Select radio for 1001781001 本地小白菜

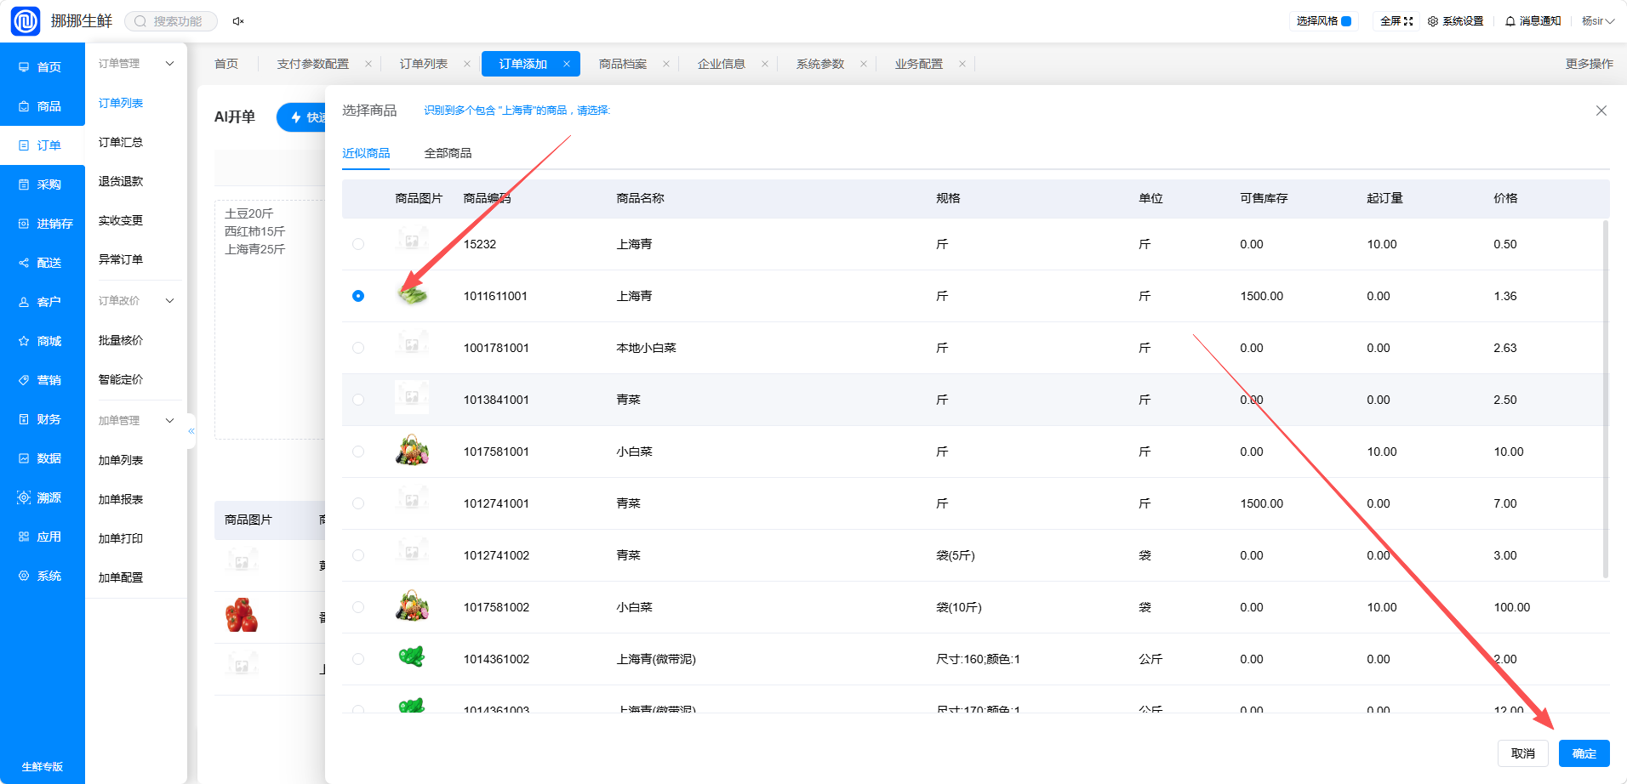[x=358, y=348]
